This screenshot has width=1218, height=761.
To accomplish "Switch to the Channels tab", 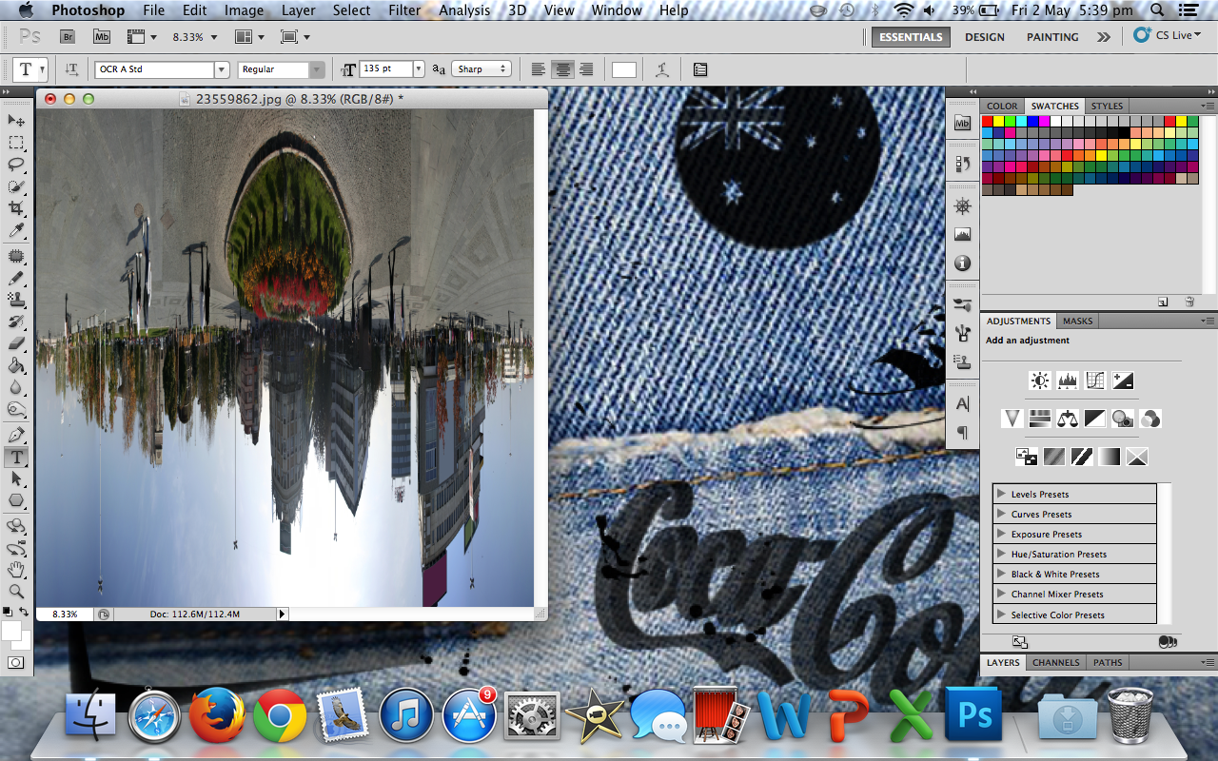I will (1055, 662).
